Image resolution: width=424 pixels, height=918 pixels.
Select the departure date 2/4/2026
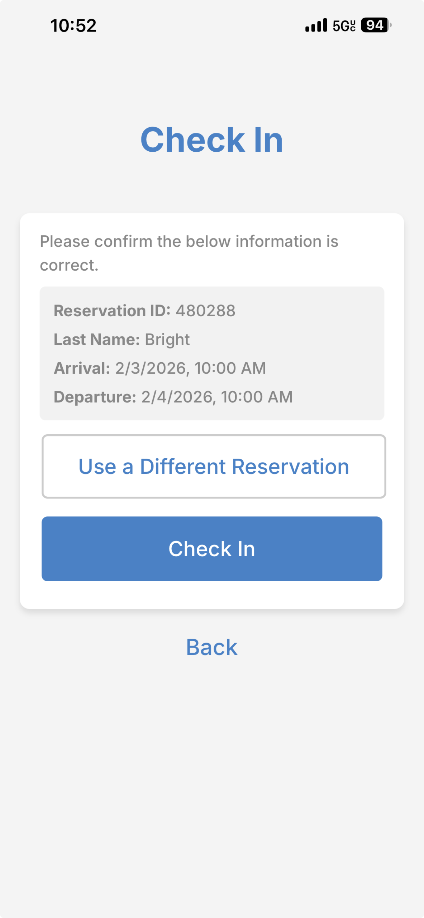177,397
